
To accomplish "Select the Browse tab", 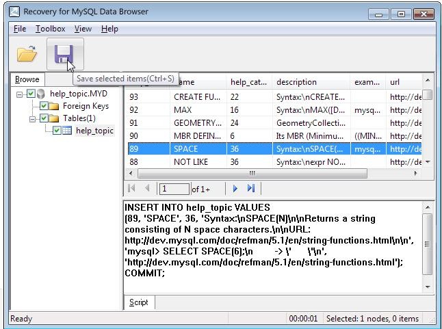I will coord(27,79).
